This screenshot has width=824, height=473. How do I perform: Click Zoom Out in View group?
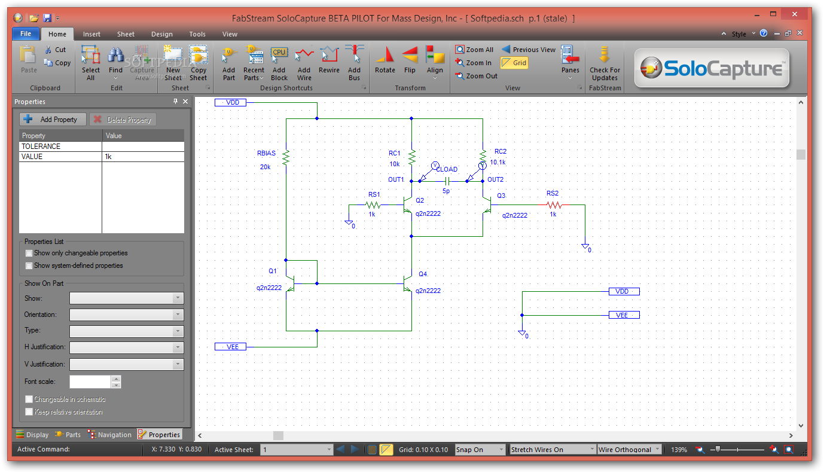pyautogui.click(x=477, y=76)
